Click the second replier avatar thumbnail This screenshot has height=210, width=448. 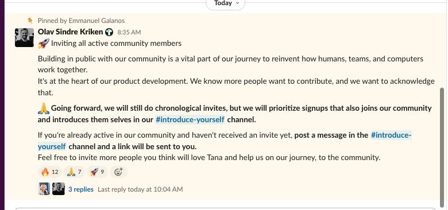click(58, 189)
